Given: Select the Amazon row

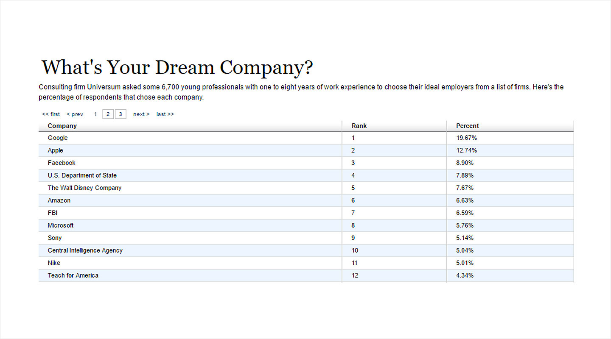Looking at the screenshot, I should pos(59,200).
